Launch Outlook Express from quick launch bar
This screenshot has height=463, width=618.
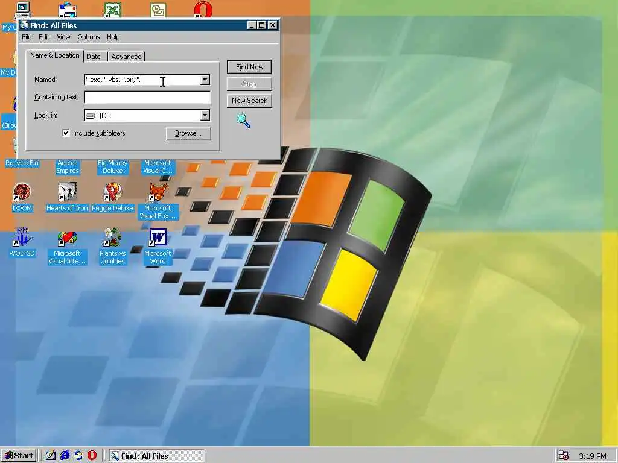78,456
